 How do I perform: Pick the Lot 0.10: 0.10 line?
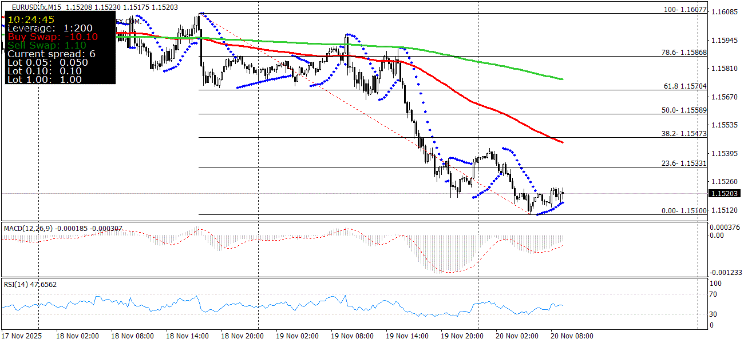pos(45,71)
